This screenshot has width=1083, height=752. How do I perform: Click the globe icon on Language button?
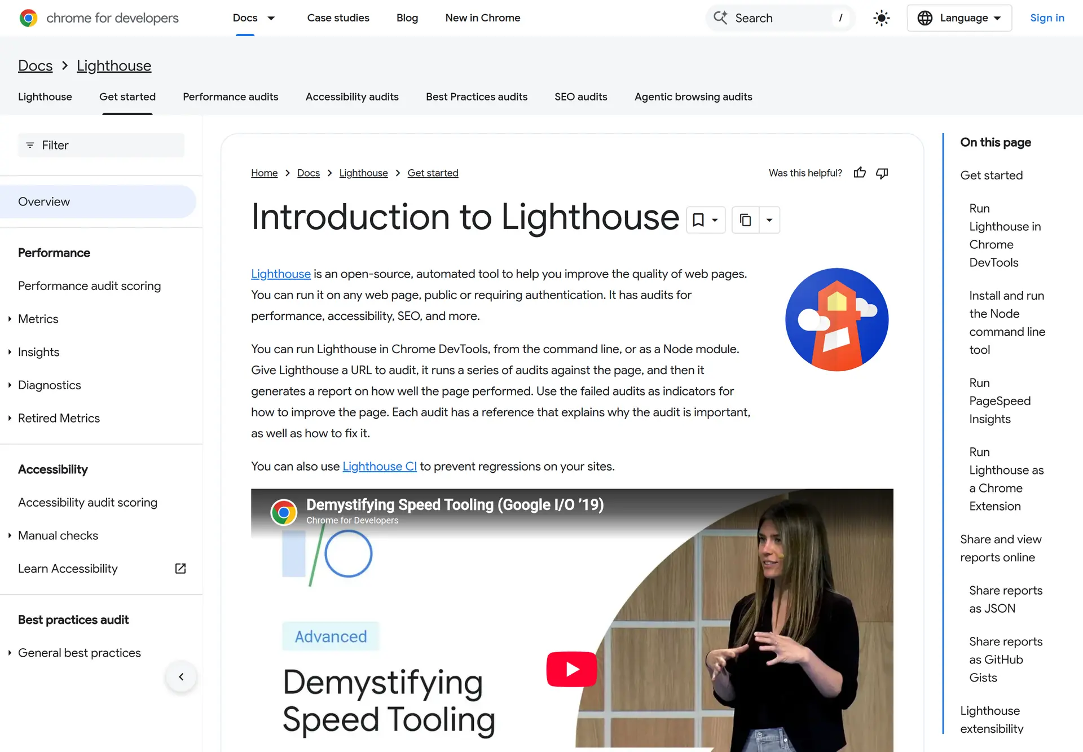[924, 18]
